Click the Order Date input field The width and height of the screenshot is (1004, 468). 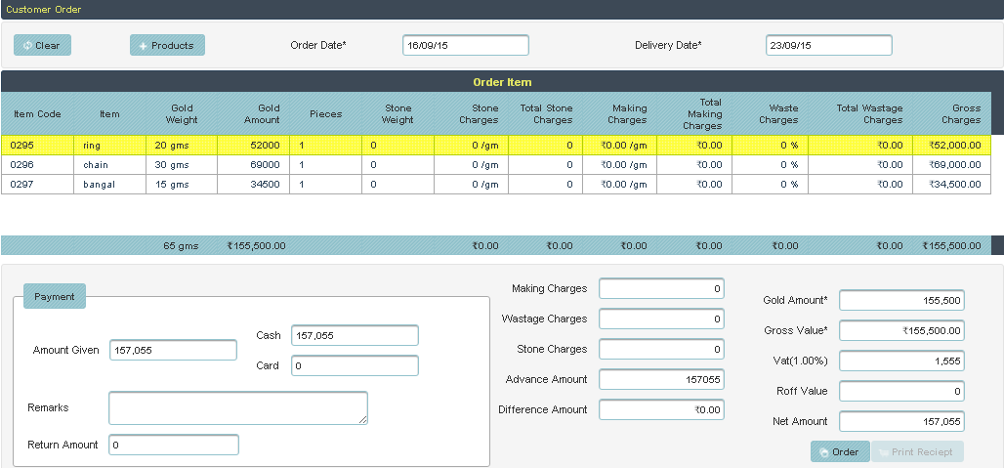(465, 45)
